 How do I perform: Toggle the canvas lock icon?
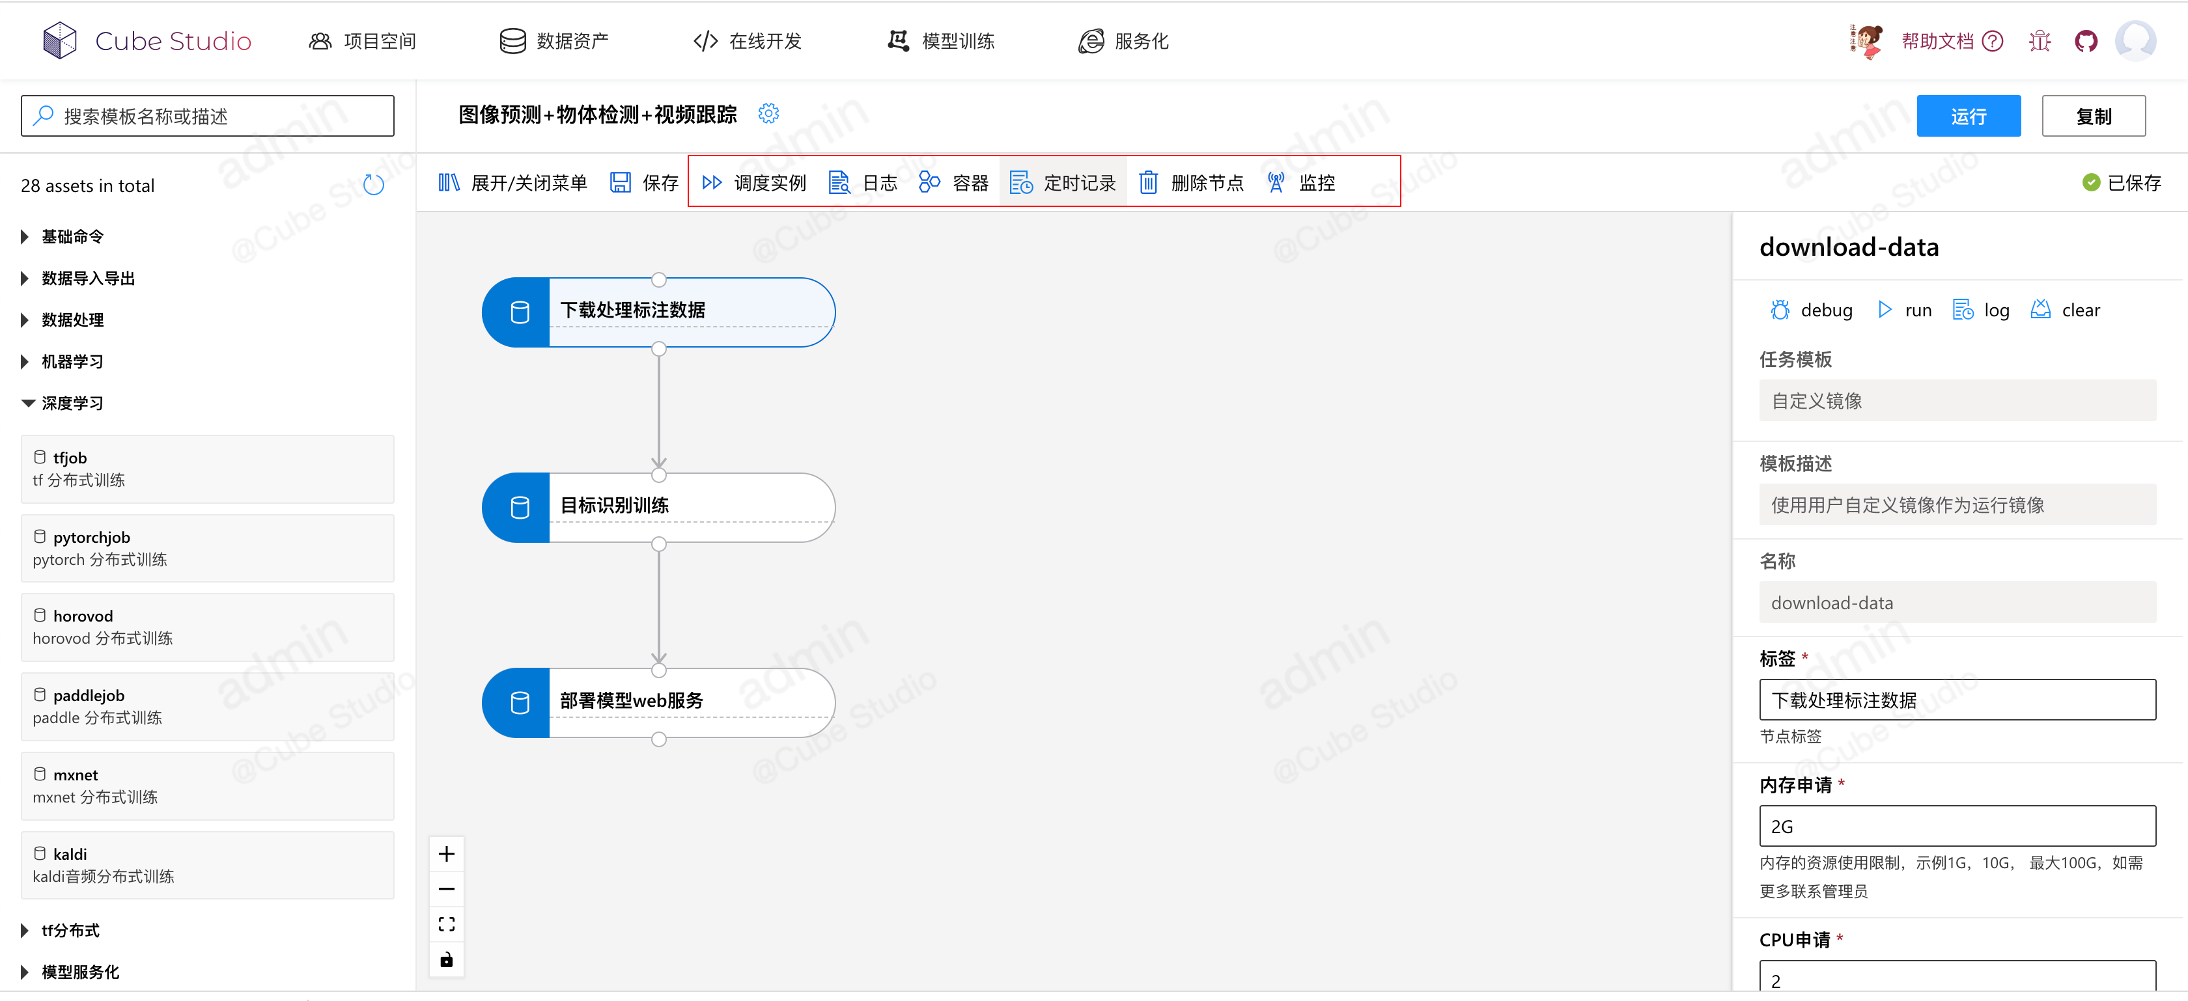(447, 959)
